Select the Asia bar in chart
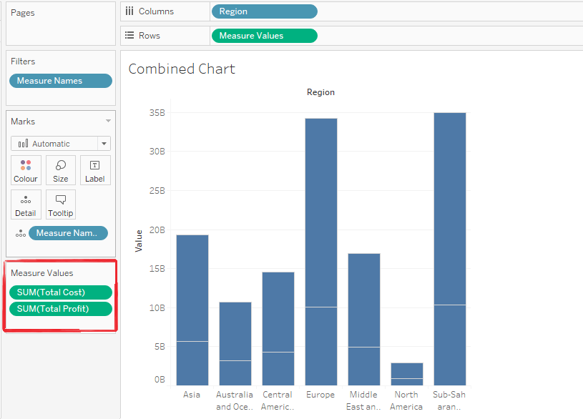 click(192, 310)
